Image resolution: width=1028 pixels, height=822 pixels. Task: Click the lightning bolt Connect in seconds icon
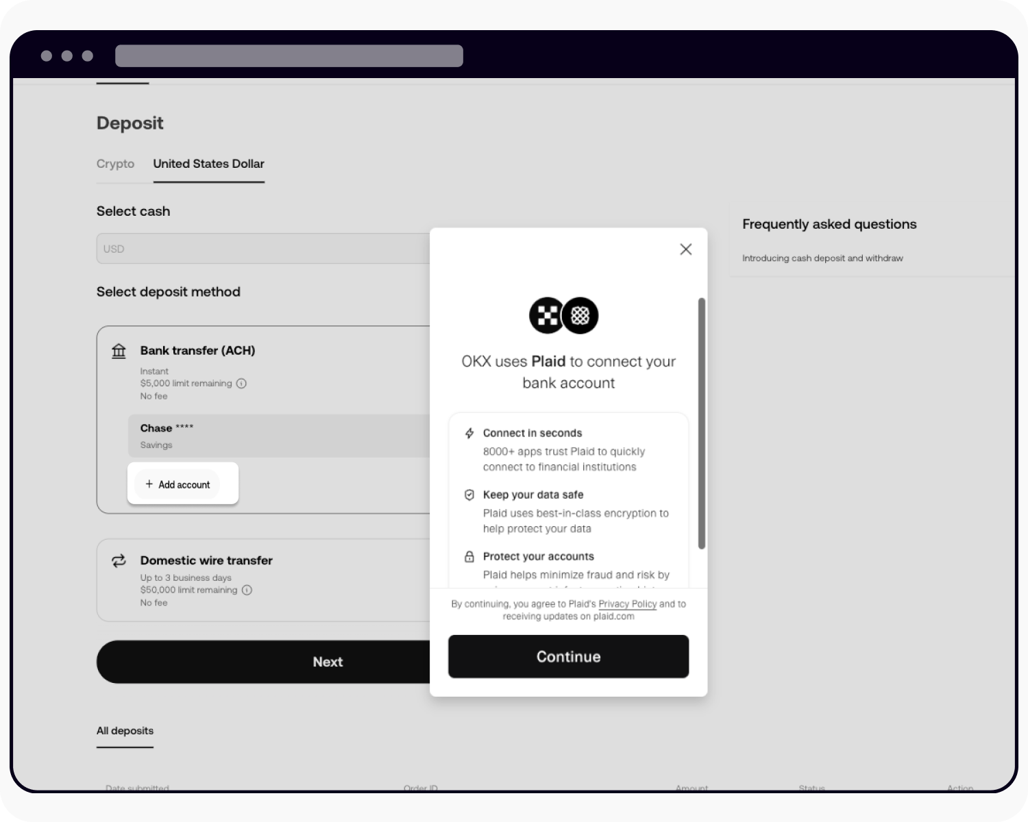(x=469, y=433)
